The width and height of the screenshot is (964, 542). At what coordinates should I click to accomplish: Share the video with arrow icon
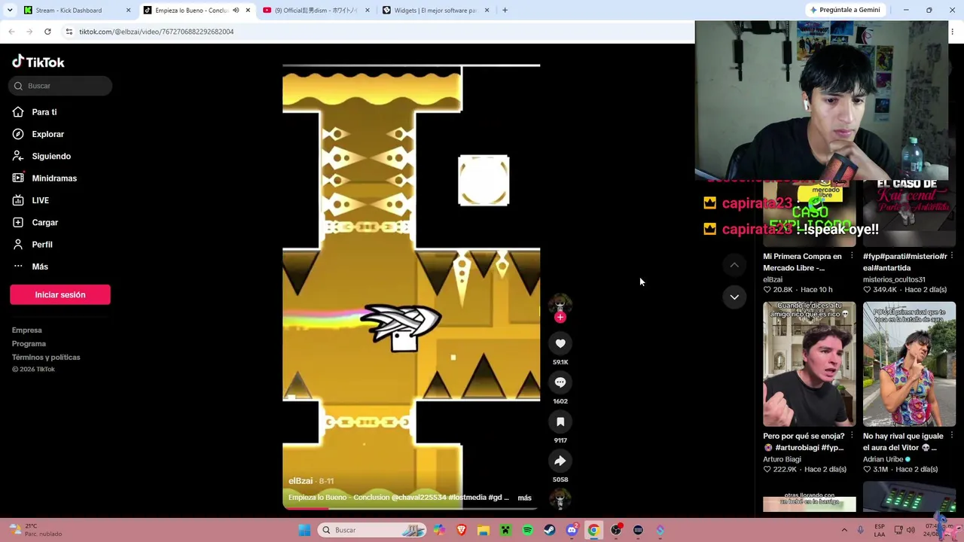[560, 461]
